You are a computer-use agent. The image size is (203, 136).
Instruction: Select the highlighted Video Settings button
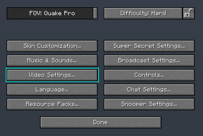click(x=52, y=75)
